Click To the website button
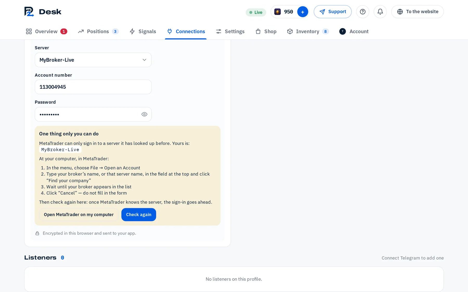Viewport: 468px width, 292px height. point(417,12)
